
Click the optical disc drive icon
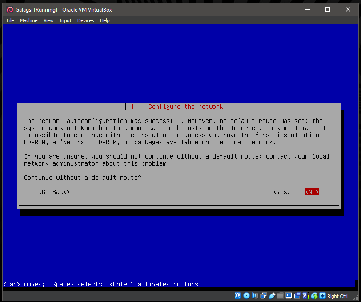pos(246,295)
